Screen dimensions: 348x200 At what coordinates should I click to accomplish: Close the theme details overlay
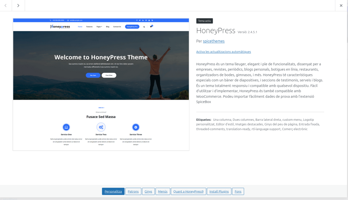point(341,5)
